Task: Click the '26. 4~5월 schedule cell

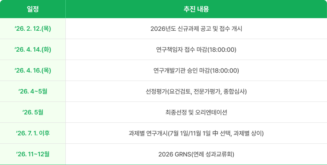Action: point(33,91)
